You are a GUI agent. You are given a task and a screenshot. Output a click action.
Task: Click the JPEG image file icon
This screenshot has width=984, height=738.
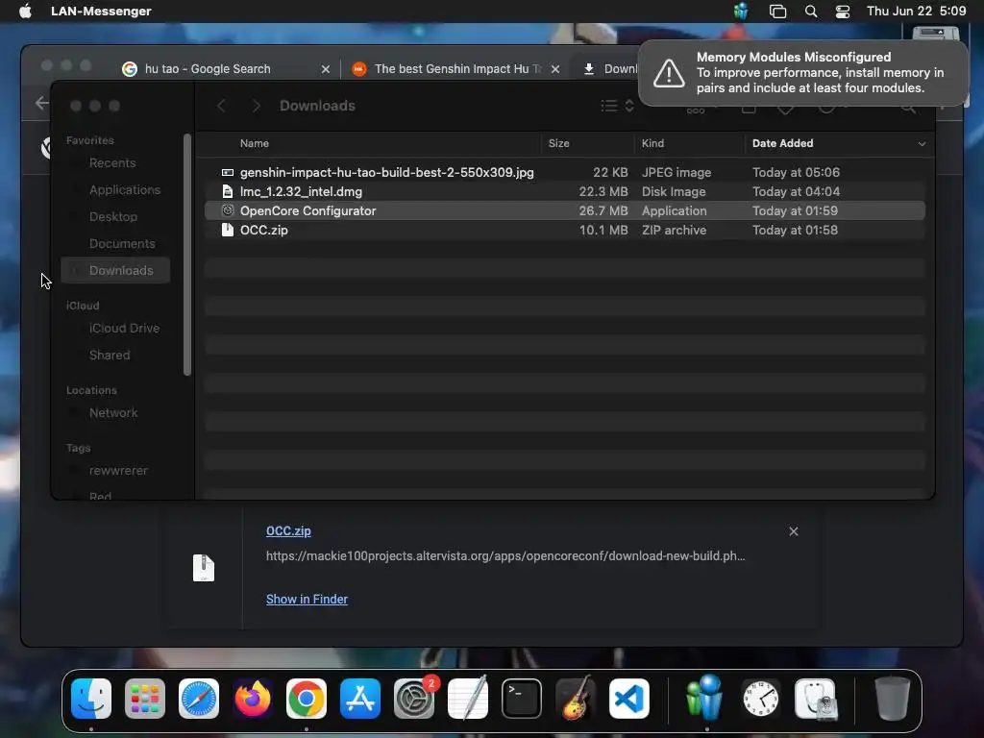coord(228,172)
